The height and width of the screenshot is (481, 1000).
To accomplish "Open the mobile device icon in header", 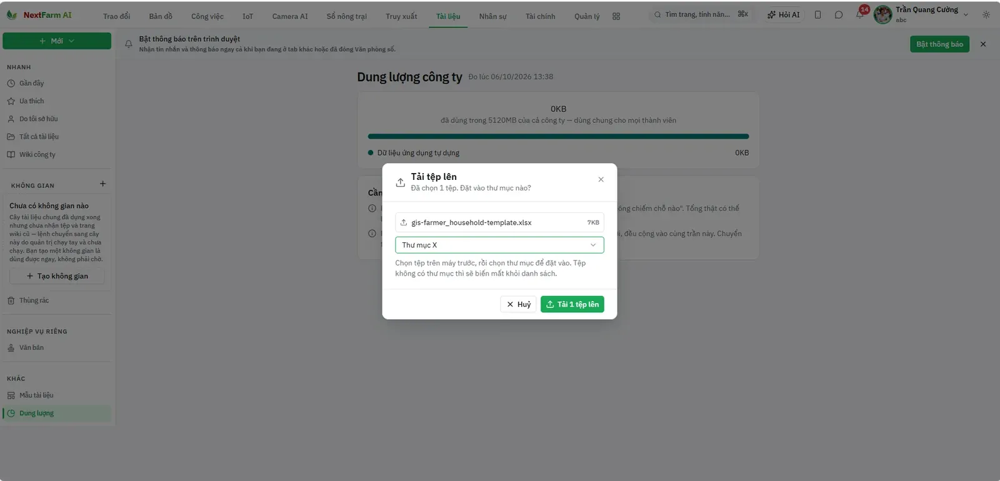I will 817,14.
